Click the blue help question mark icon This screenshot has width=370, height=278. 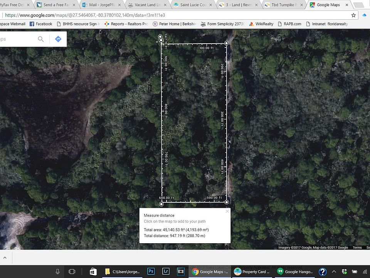click(x=323, y=271)
